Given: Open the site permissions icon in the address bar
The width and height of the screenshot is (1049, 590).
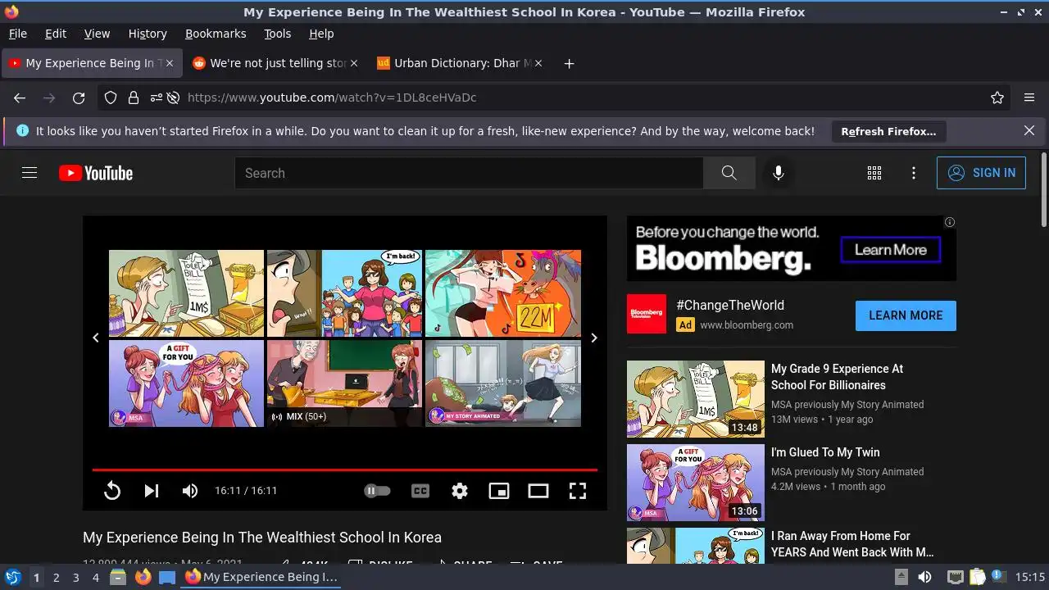Looking at the screenshot, I should click(x=156, y=98).
